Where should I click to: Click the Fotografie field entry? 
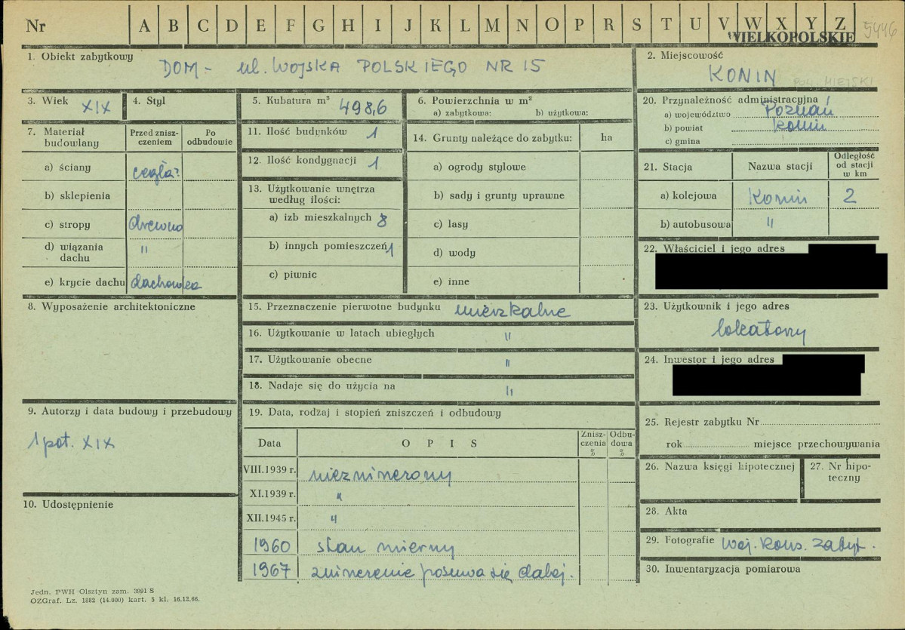(799, 545)
